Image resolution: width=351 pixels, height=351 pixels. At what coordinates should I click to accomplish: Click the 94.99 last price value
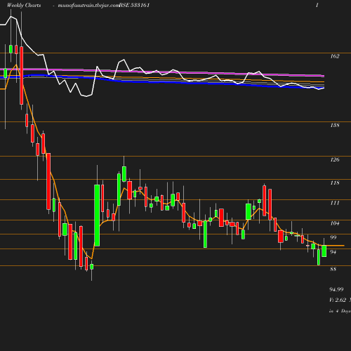click(336, 289)
